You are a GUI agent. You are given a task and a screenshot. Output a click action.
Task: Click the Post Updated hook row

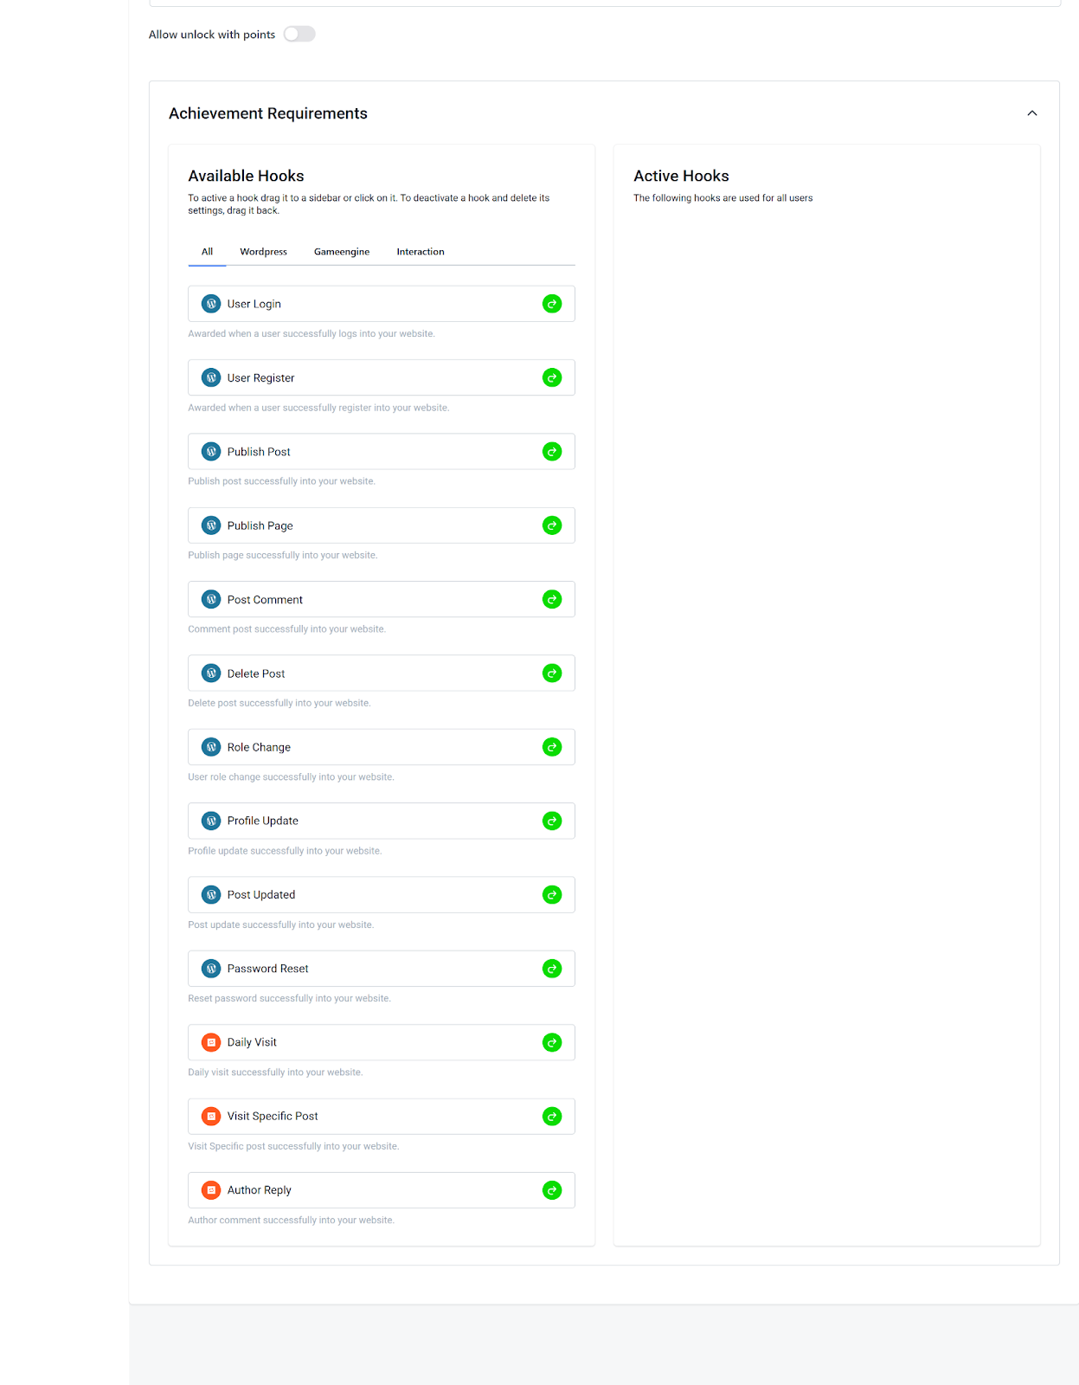coord(382,895)
